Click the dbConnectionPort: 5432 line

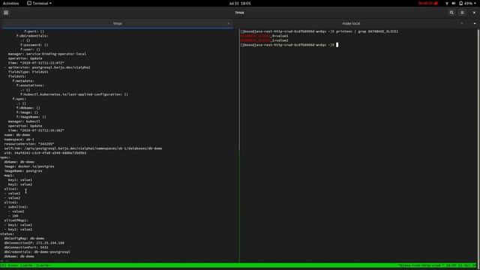coord(26,247)
